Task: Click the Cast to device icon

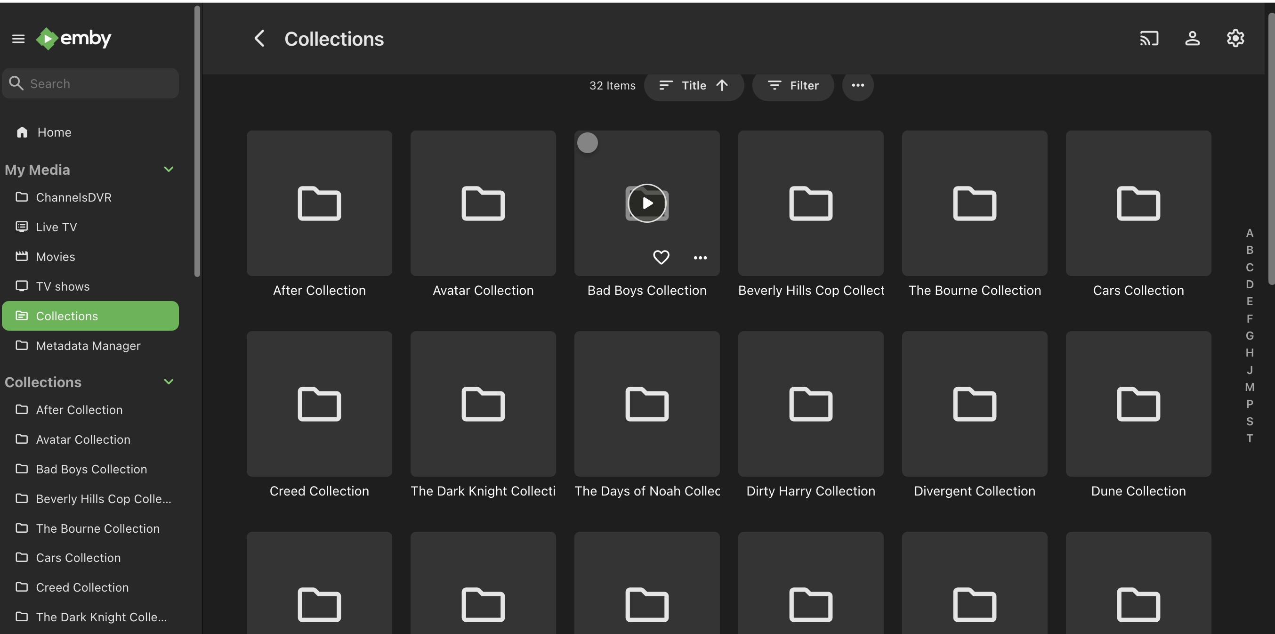Action: (1149, 38)
